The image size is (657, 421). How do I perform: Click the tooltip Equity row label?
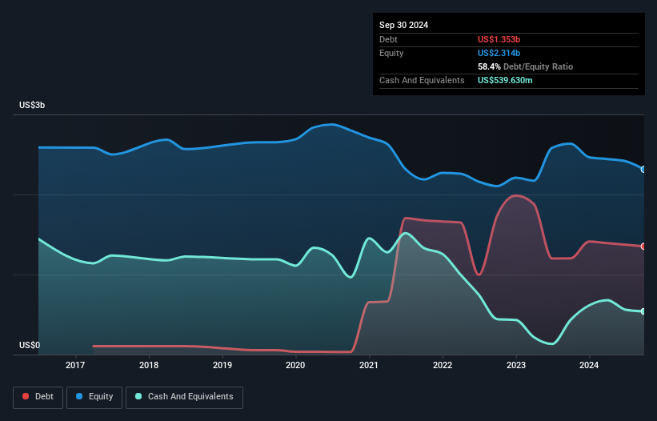[x=391, y=53]
